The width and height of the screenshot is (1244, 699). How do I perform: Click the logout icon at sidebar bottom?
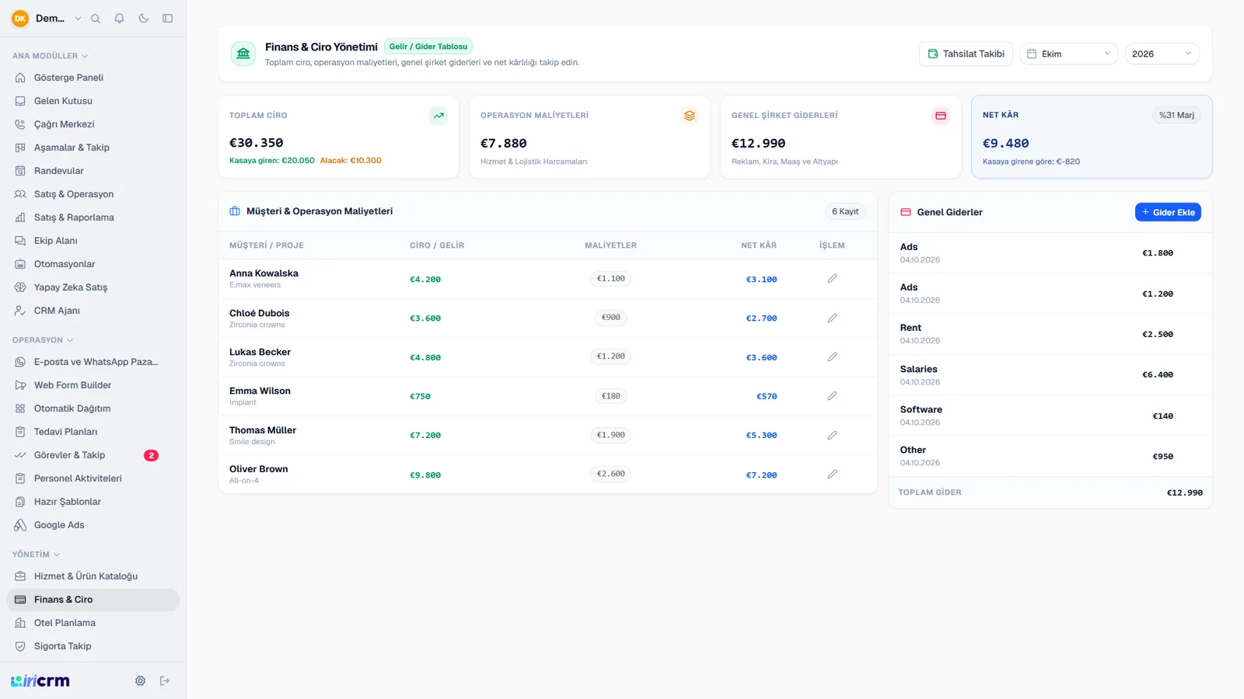click(165, 681)
